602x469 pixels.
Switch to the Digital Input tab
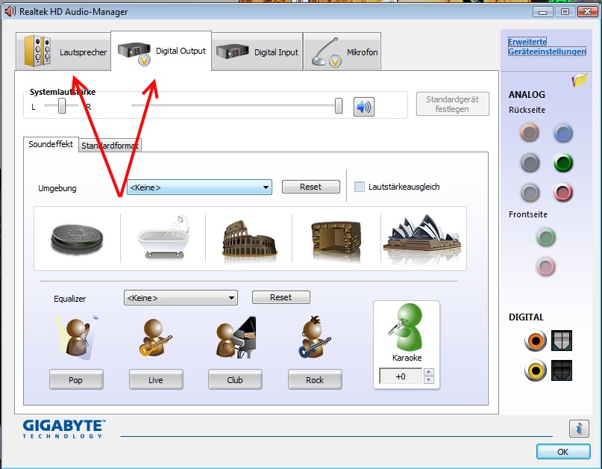[x=257, y=52]
